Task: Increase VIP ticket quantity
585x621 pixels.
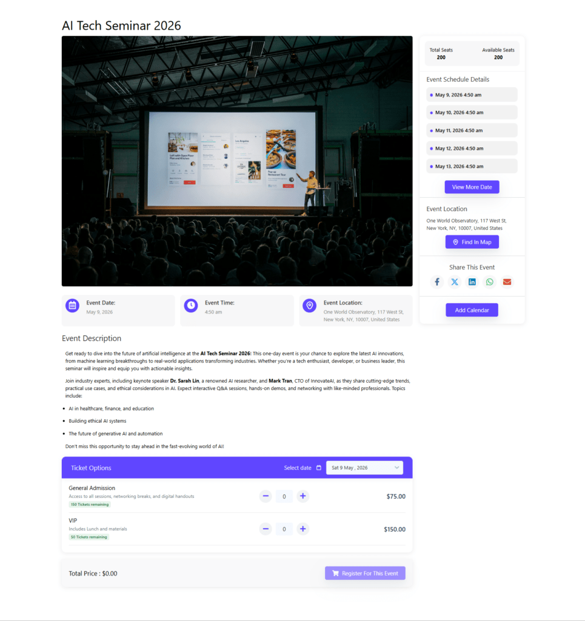Action: point(303,529)
